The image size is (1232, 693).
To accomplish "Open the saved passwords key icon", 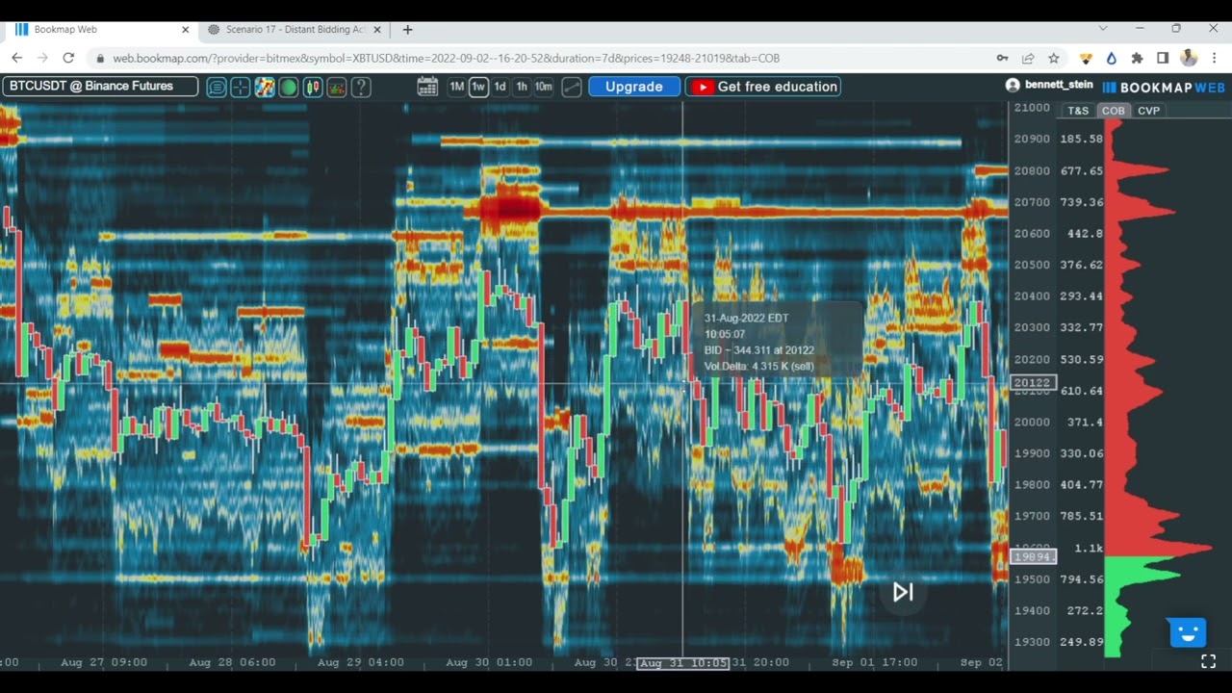I will click(x=1002, y=59).
